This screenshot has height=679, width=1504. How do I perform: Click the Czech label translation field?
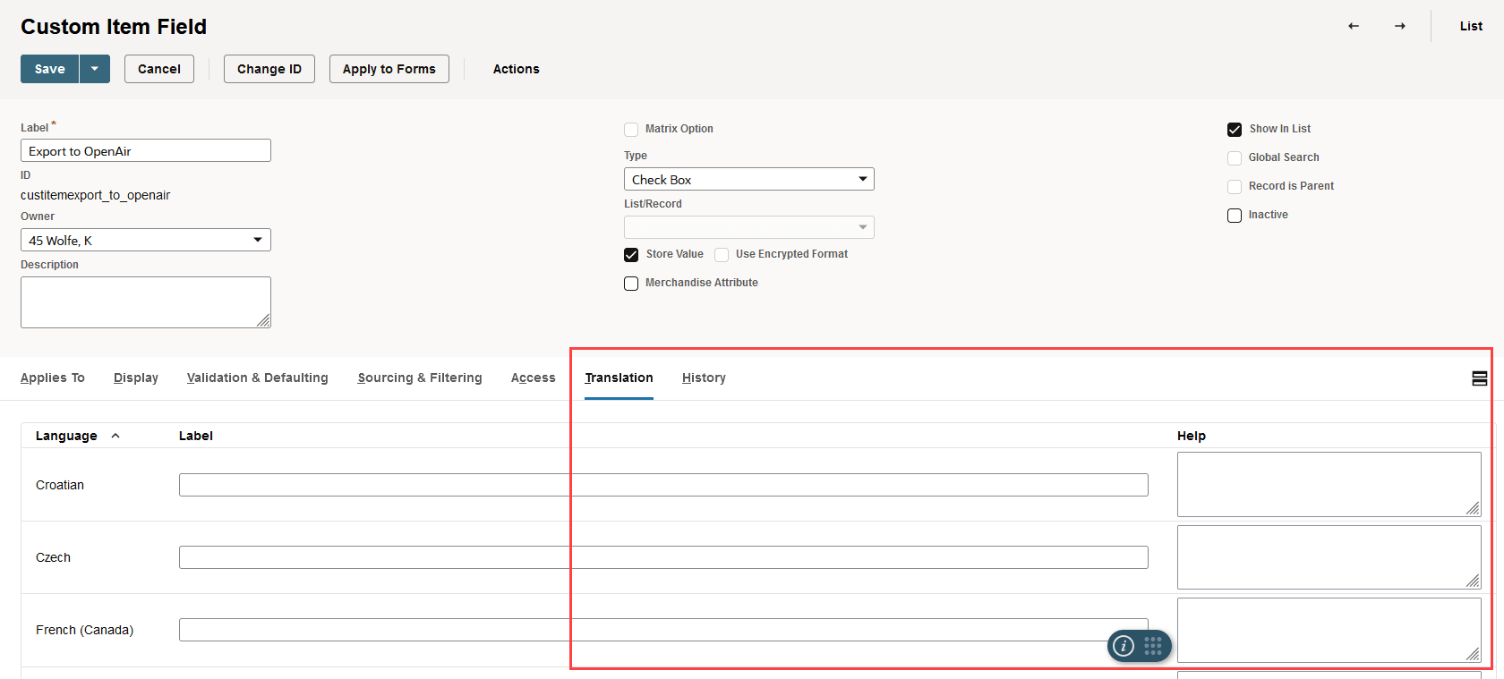pyautogui.click(x=663, y=557)
